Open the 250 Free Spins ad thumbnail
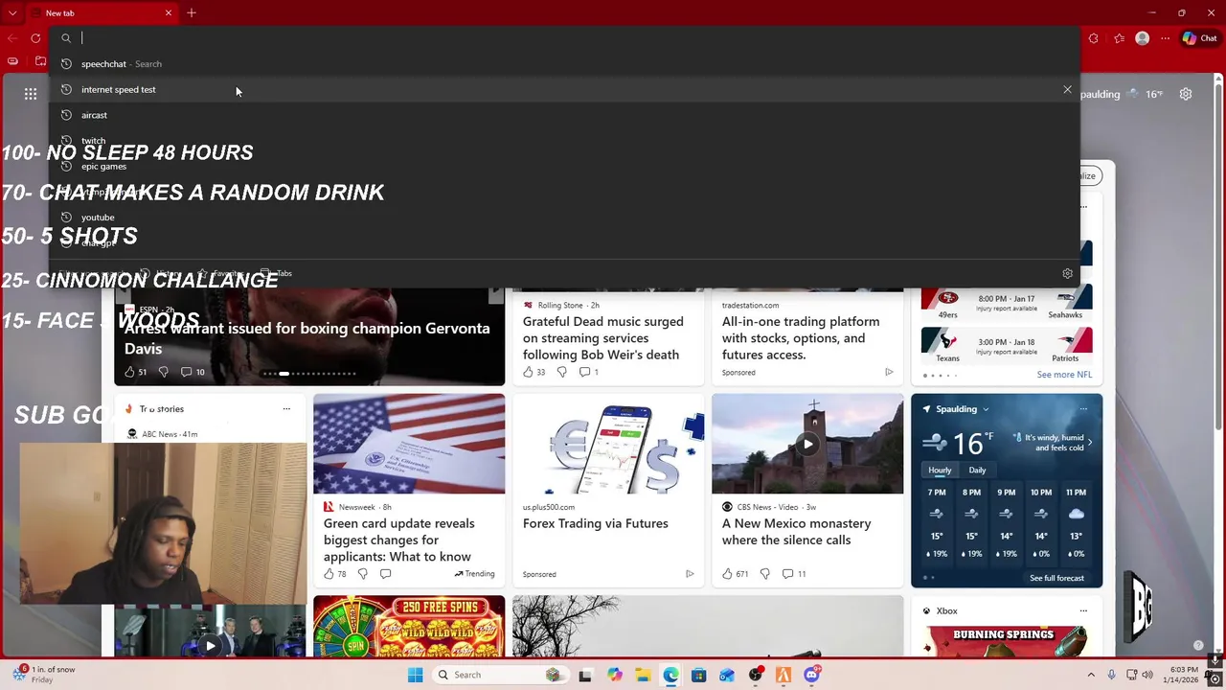The height and width of the screenshot is (690, 1226). pyautogui.click(x=409, y=626)
